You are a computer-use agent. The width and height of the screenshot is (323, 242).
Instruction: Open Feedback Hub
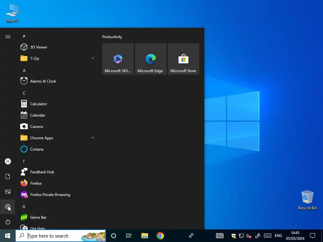point(58,172)
